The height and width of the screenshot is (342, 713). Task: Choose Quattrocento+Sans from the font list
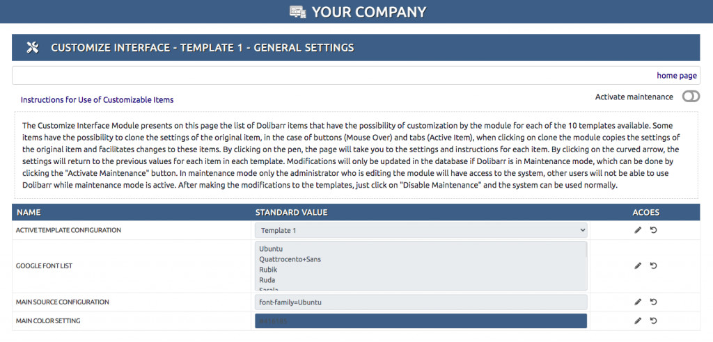(x=290, y=259)
